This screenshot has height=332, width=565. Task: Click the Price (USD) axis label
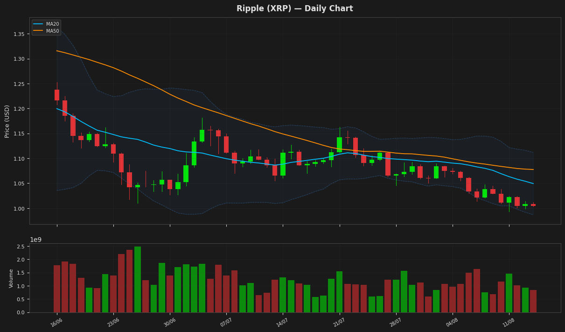point(7,121)
